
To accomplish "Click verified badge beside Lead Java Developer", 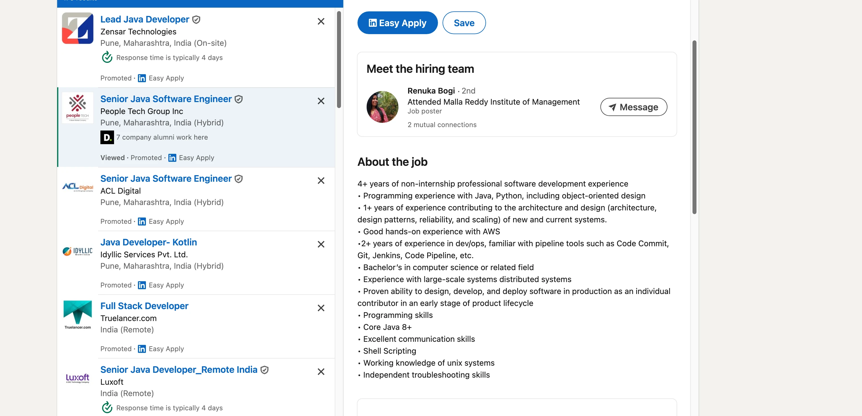I will coord(197,20).
